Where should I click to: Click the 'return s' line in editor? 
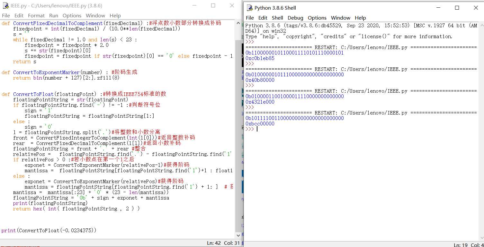[25, 62]
